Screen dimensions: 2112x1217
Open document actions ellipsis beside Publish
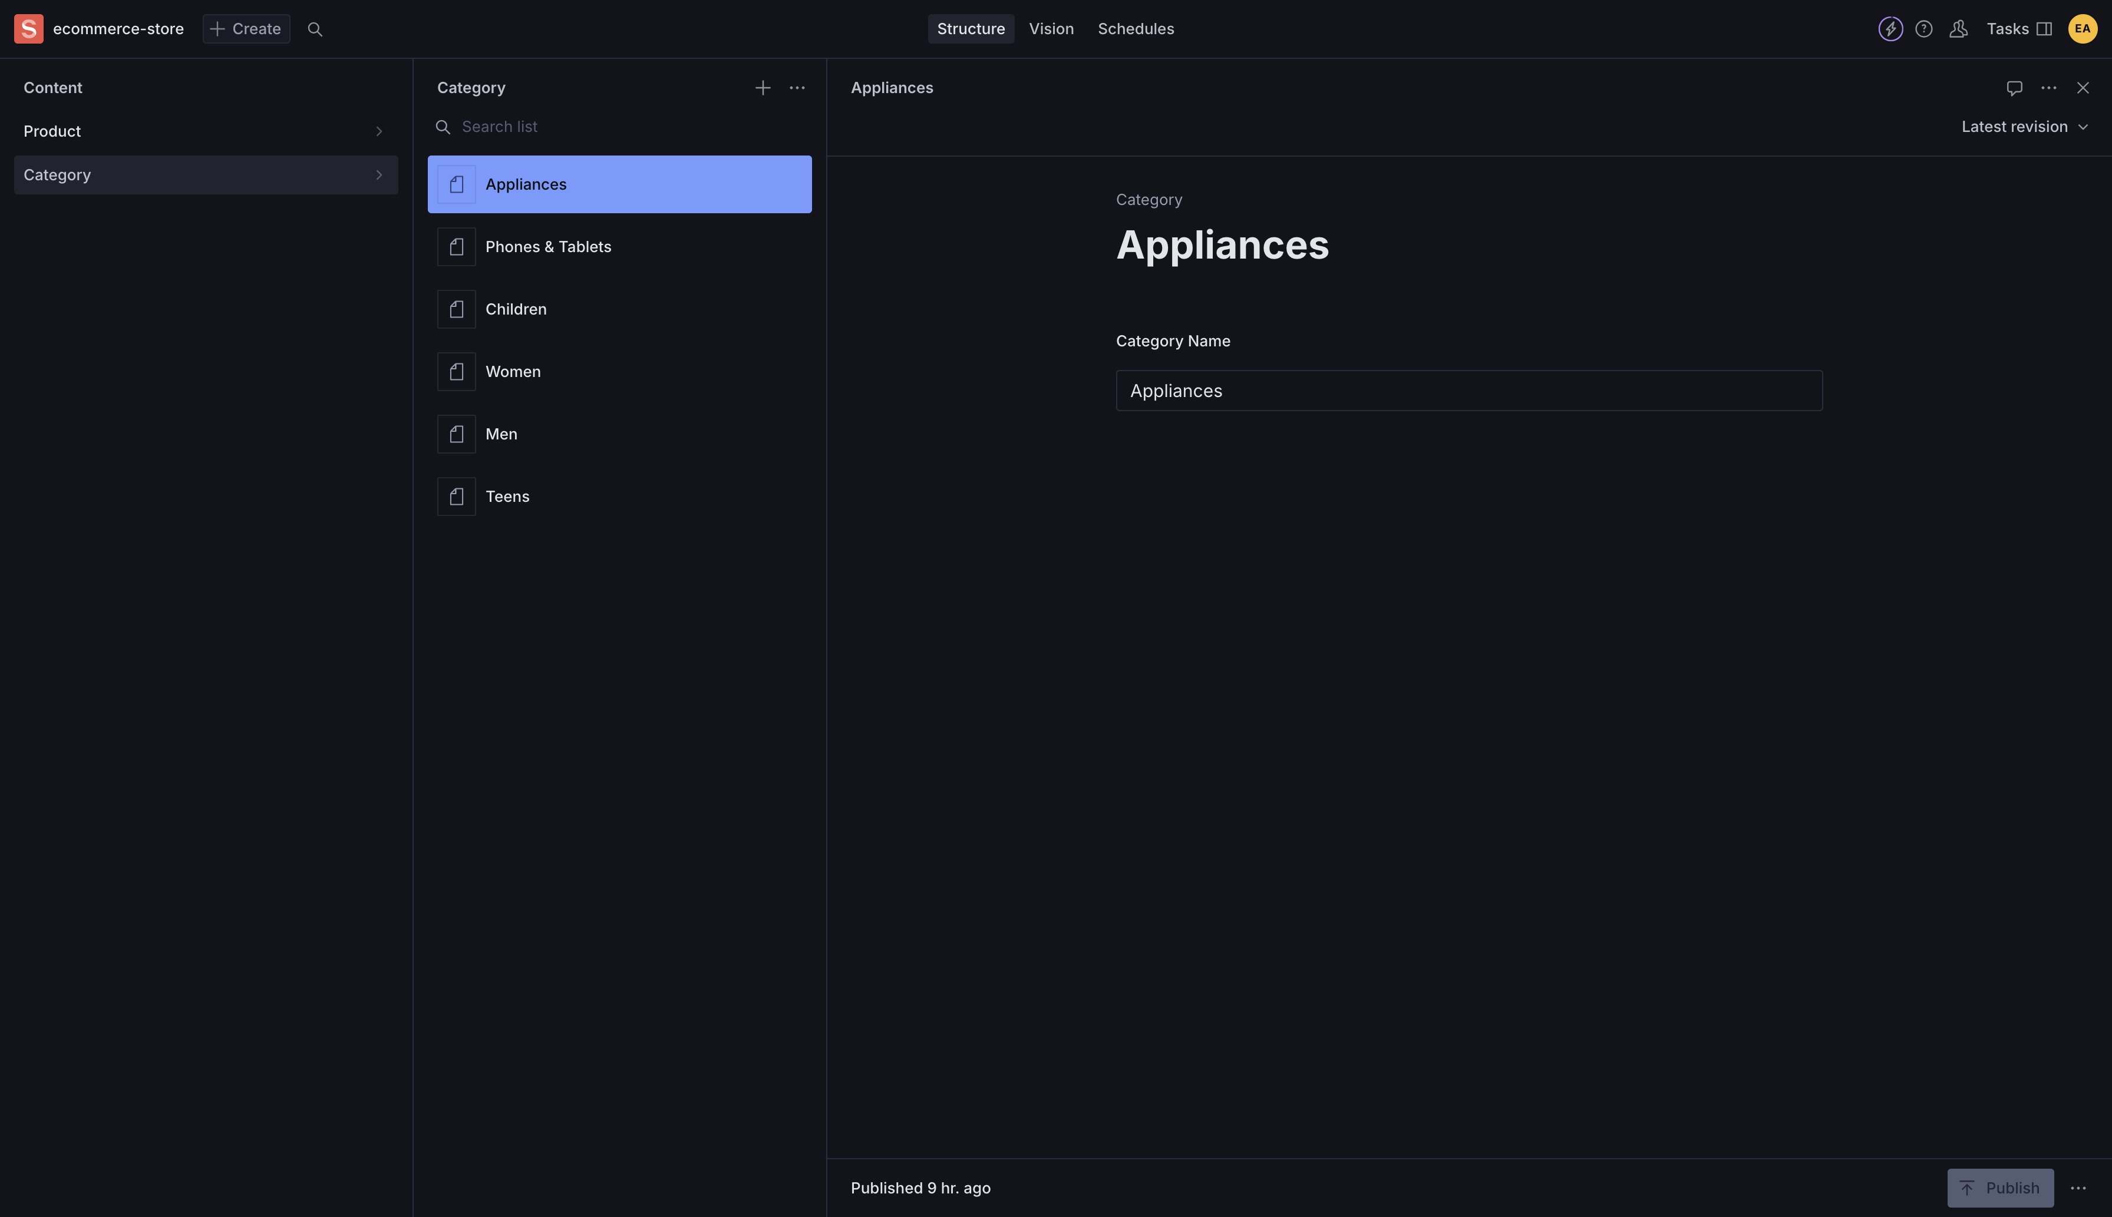tap(2078, 1188)
